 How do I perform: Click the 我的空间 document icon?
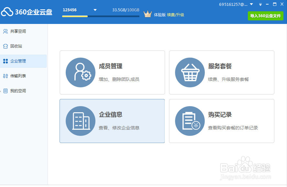(x=6, y=91)
